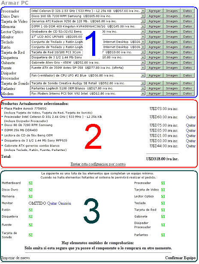Screen dimensions: 199x264
Task: Click Quitar for Gabinete ATX generico
Action: coord(190,146)
